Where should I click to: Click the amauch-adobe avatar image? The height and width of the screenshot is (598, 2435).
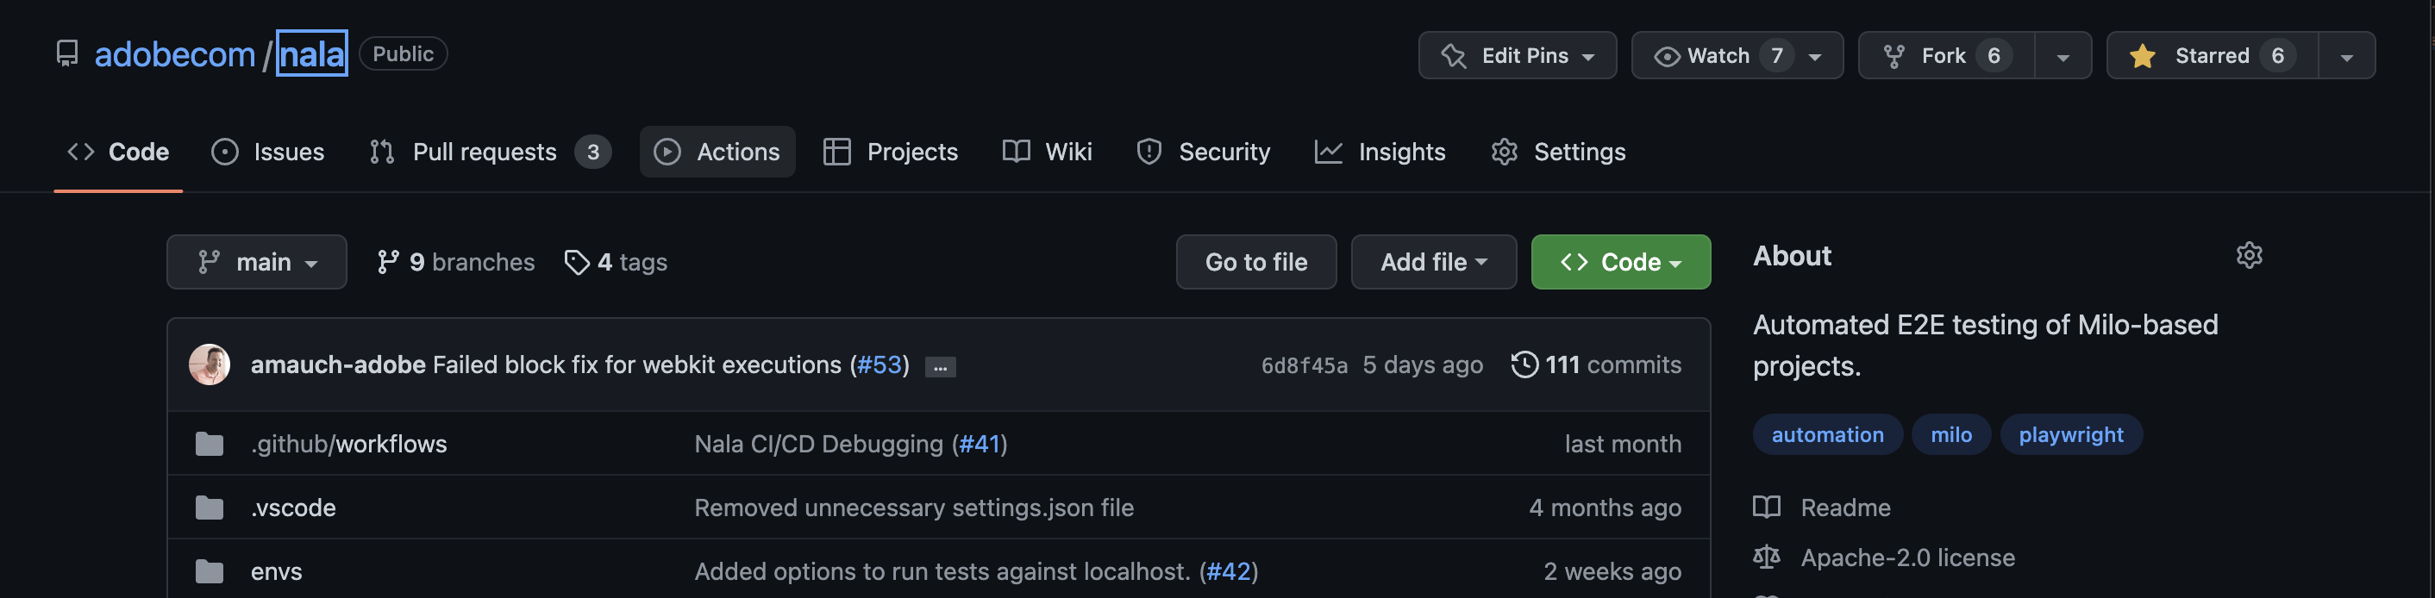pyautogui.click(x=210, y=364)
